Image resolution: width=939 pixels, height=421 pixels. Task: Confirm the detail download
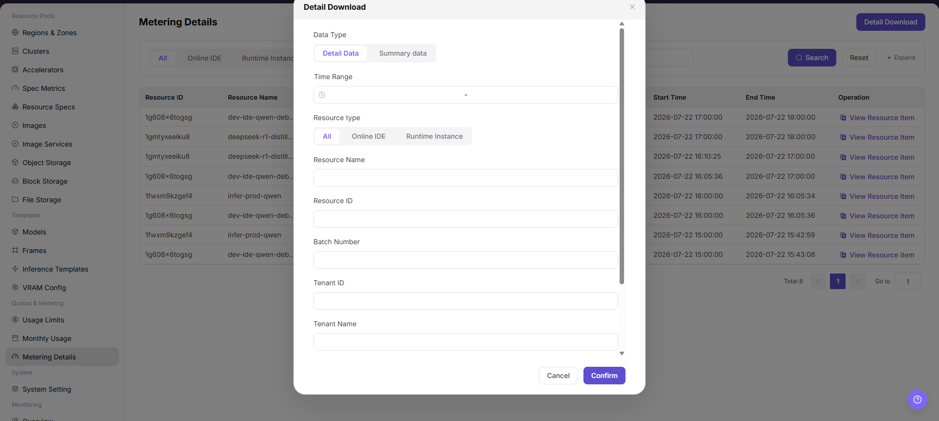click(x=604, y=376)
